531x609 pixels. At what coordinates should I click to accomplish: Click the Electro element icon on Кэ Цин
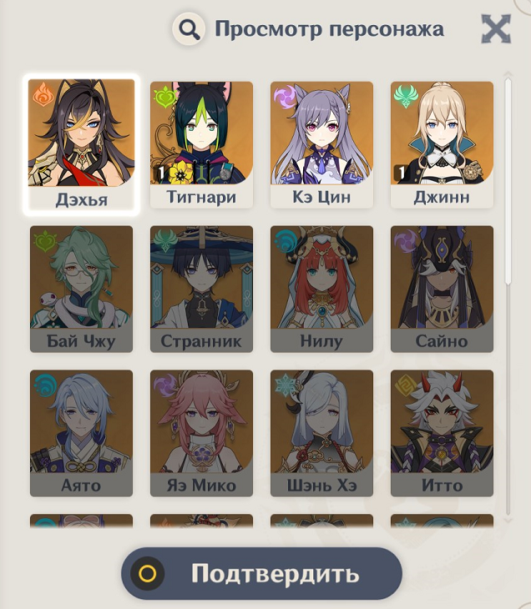[286, 97]
